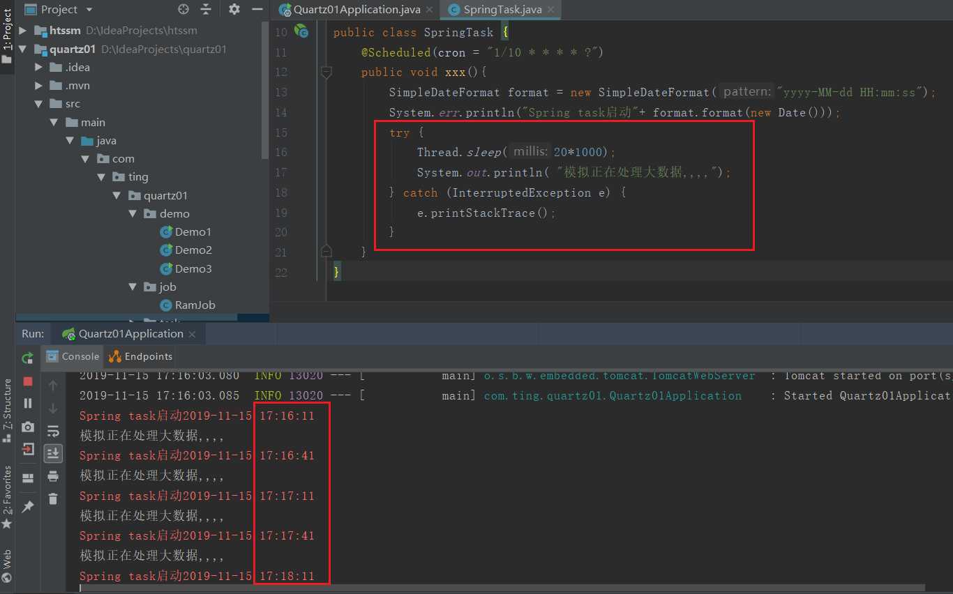Open Demo2 class in the project tree
The width and height of the screenshot is (953, 594).
(x=186, y=250)
